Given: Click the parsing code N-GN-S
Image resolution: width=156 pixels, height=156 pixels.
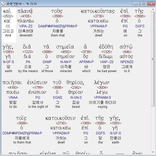Looking at the screenshot, I should tap(76, 97).
